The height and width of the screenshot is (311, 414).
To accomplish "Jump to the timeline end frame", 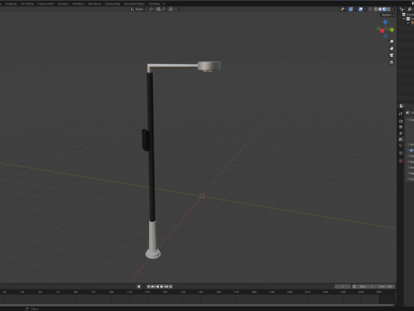I will (171, 287).
